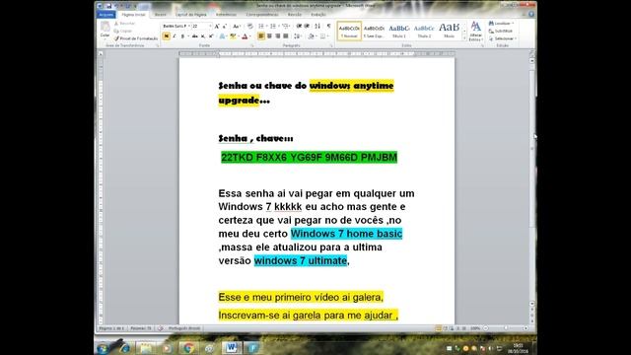This screenshot has width=631, height=355.
Task: Click the Windows Start button
Action: (103, 347)
